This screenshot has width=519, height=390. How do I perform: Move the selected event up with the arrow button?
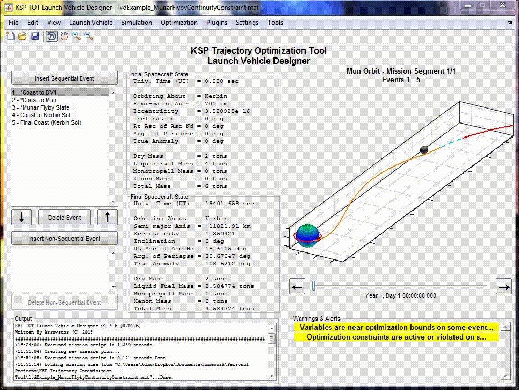[x=107, y=217]
